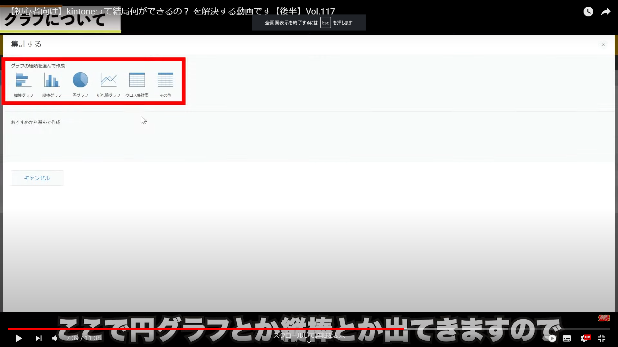Choose the 円グラフ pie chart icon
The image size is (618, 347).
(x=80, y=80)
